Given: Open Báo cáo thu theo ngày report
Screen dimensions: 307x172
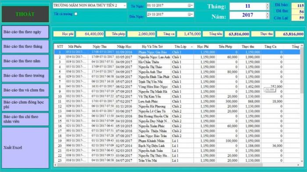Looking at the screenshot, I should point(25,32).
